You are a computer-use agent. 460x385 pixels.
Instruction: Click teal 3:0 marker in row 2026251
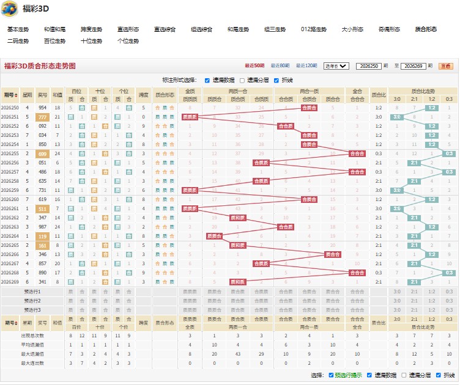click(x=397, y=117)
